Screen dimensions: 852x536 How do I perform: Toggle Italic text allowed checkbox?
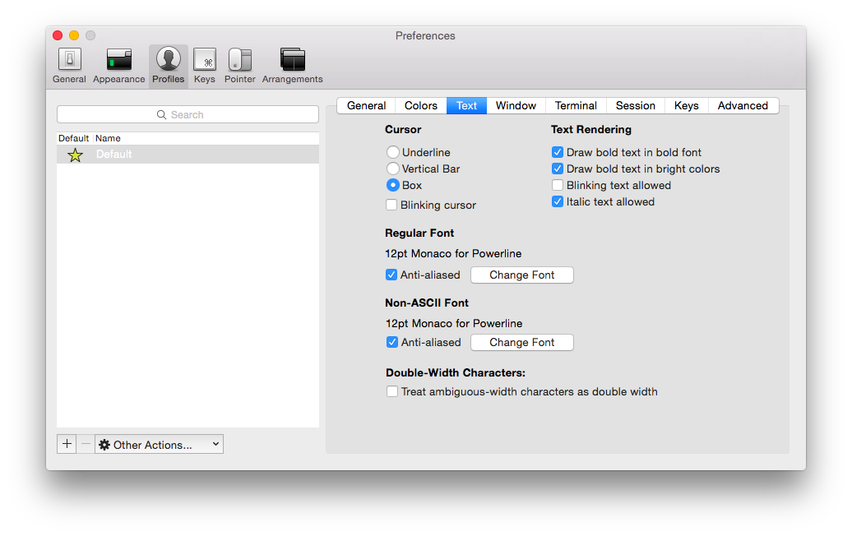[x=558, y=201]
